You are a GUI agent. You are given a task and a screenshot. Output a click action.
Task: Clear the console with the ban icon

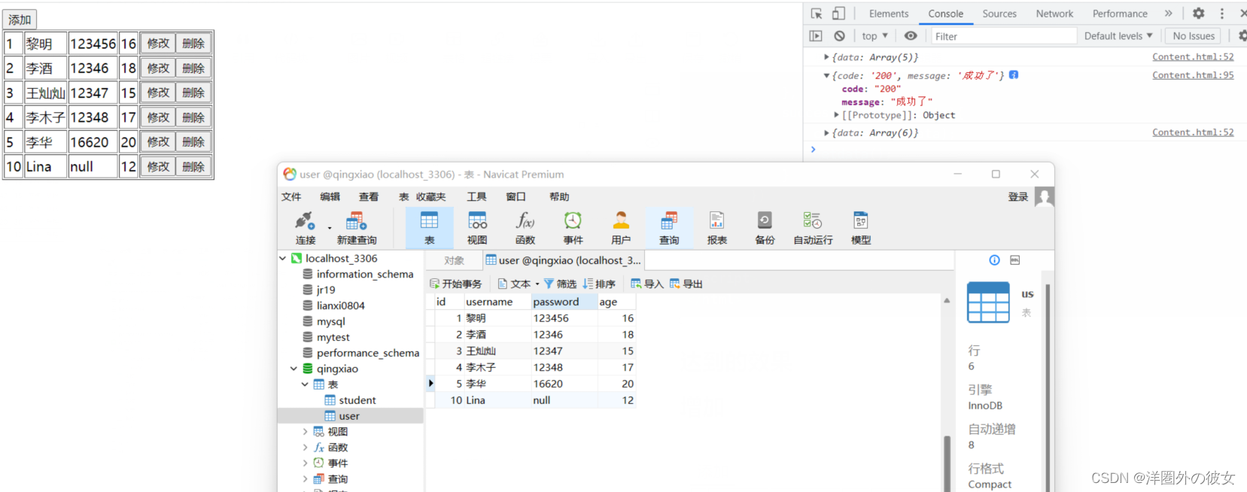pos(839,36)
